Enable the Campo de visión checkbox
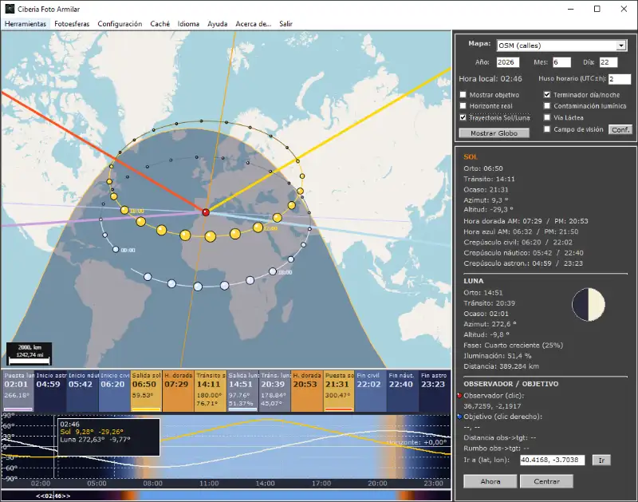The height and width of the screenshot is (502, 638). click(547, 129)
